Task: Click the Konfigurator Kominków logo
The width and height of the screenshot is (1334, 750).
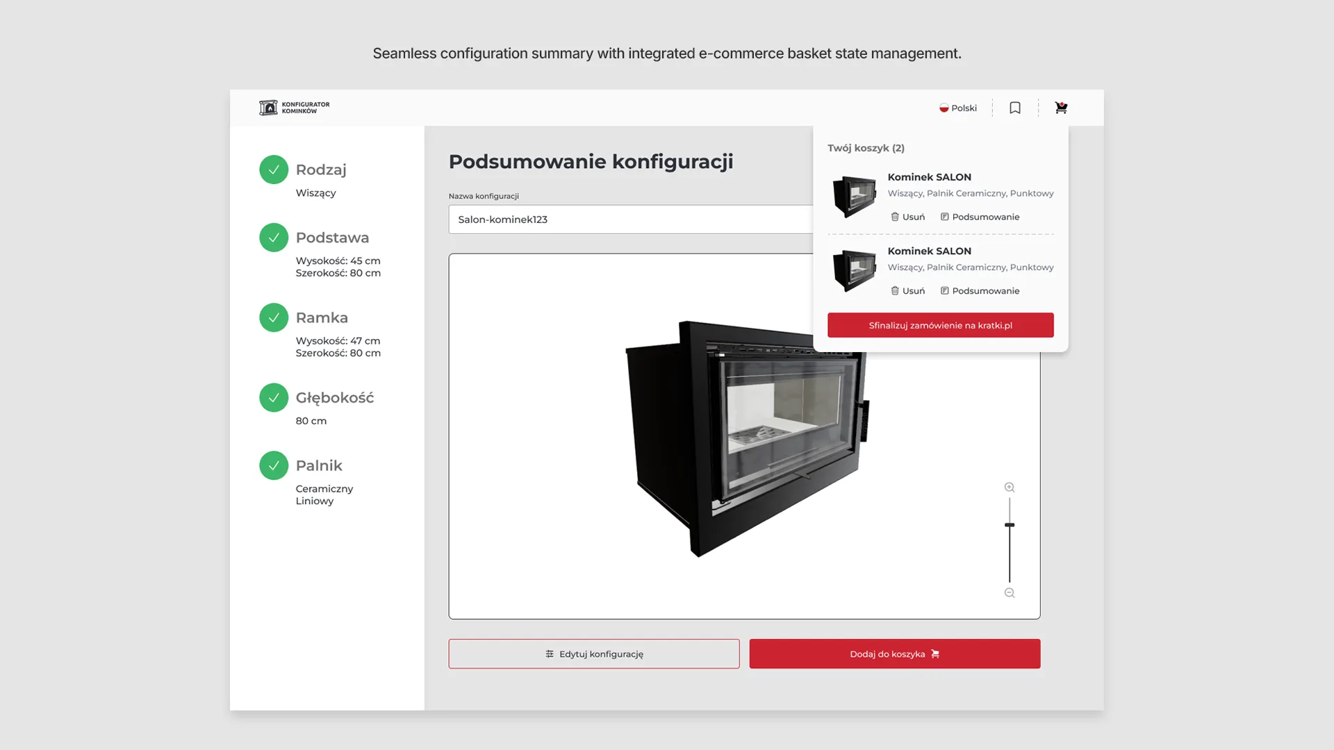Action: click(x=295, y=108)
